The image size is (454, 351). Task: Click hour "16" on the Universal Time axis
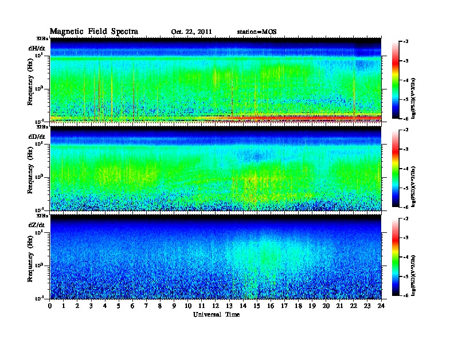[271, 306]
